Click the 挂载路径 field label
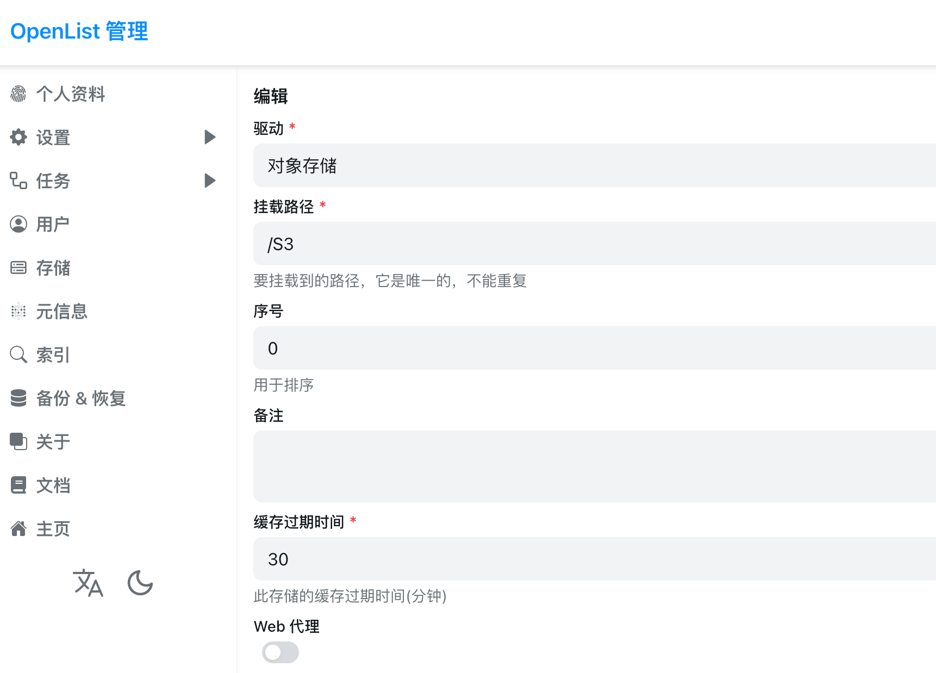This screenshot has height=673, width=936. 284,207
